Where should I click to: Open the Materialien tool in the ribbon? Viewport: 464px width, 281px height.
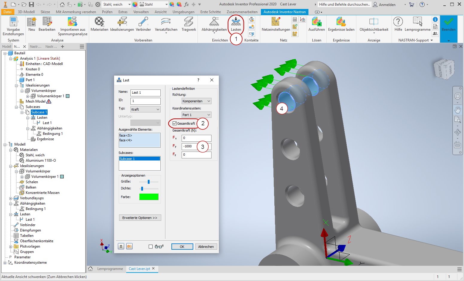pos(99,24)
